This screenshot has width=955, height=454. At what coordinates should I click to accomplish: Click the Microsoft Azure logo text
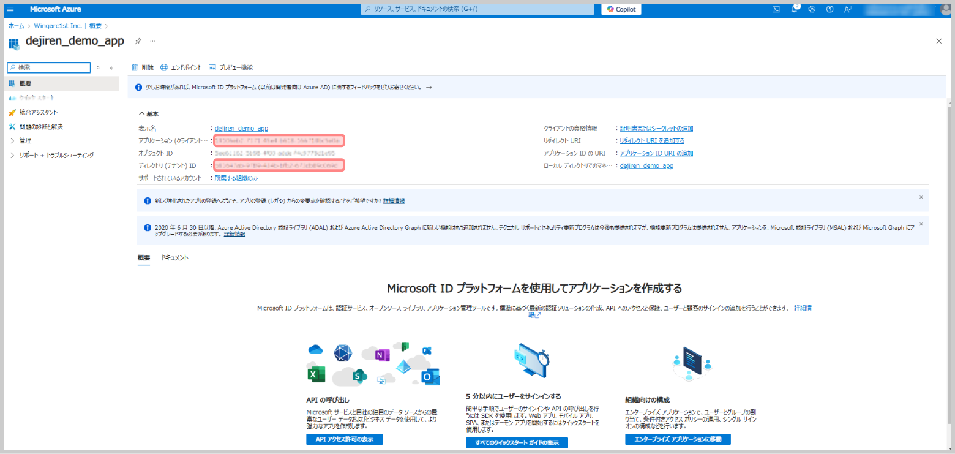(x=56, y=9)
